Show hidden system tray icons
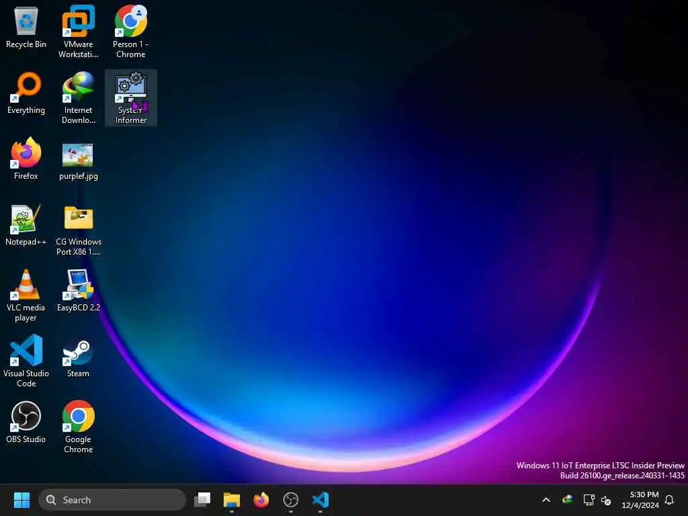Screen dimensions: 688x516 pyautogui.click(x=546, y=500)
